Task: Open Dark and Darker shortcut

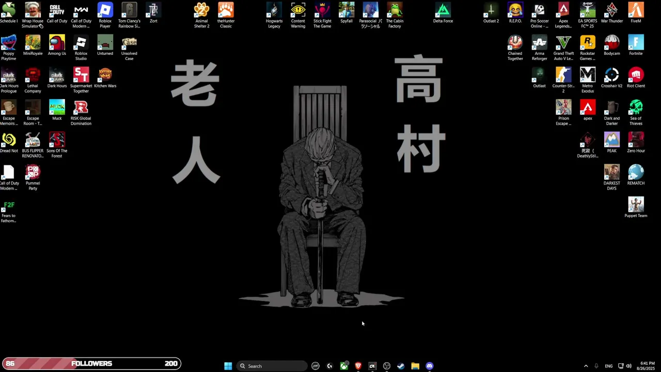Action: click(612, 113)
